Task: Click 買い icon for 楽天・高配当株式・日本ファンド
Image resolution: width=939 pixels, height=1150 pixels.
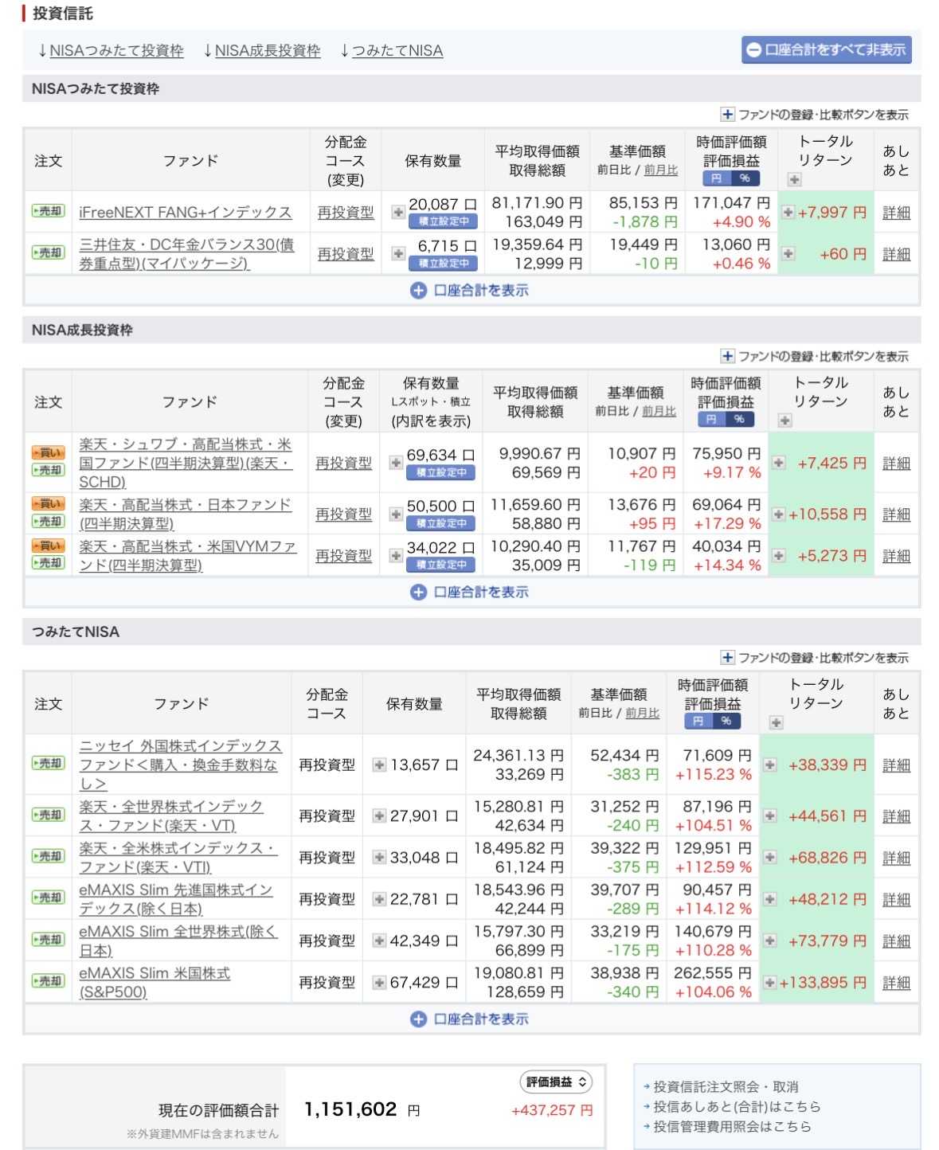Action: pos(48,503)
